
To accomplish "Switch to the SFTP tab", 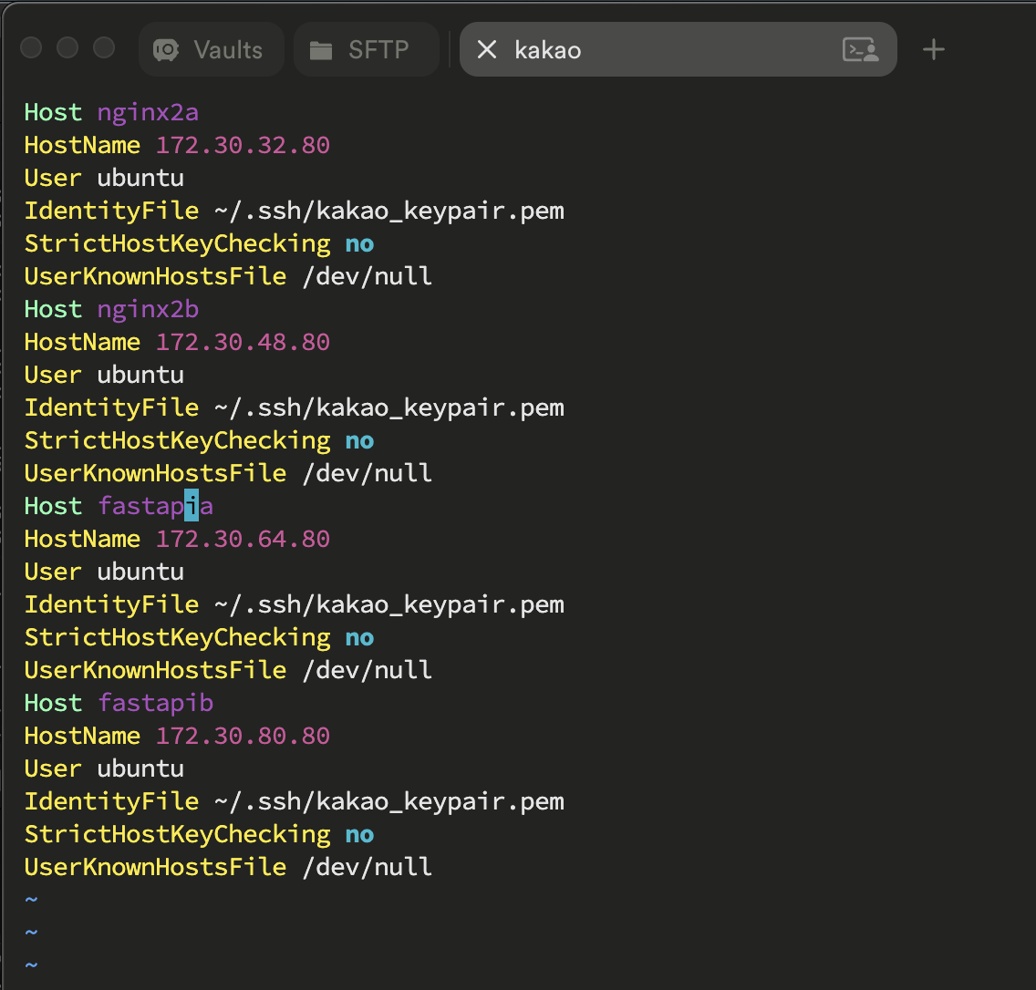I will coord(366,49).
